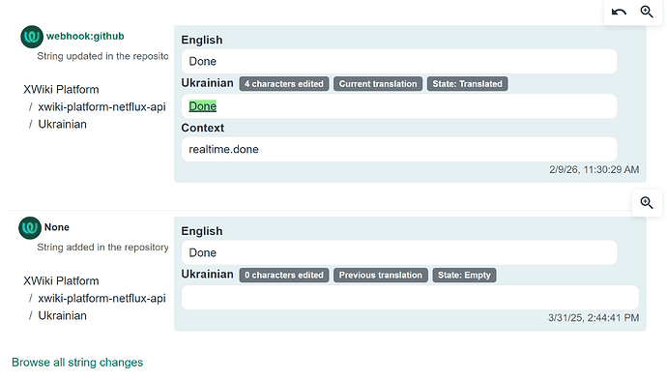
Task: Click the revert (undo arrow) icon
Action: tap(619, 12)
